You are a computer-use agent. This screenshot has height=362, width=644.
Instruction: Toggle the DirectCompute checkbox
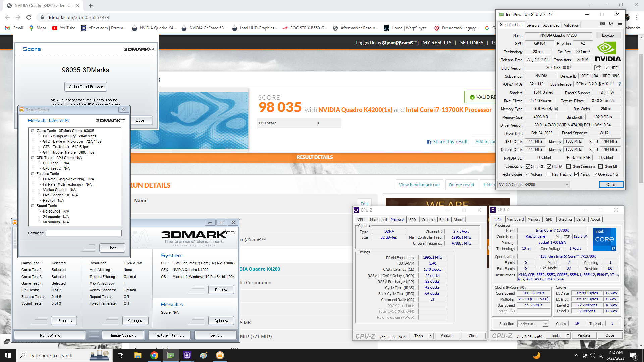569,167
